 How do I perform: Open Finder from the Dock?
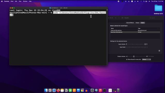[x=46, y=90]
